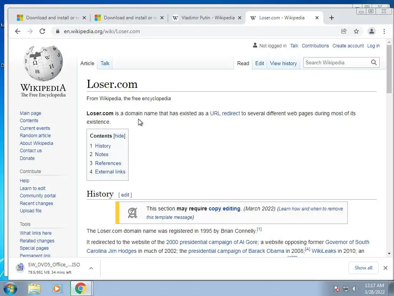Open the share page icon in the address bar
Screen dimensions: 394x296
coord(344,31)
